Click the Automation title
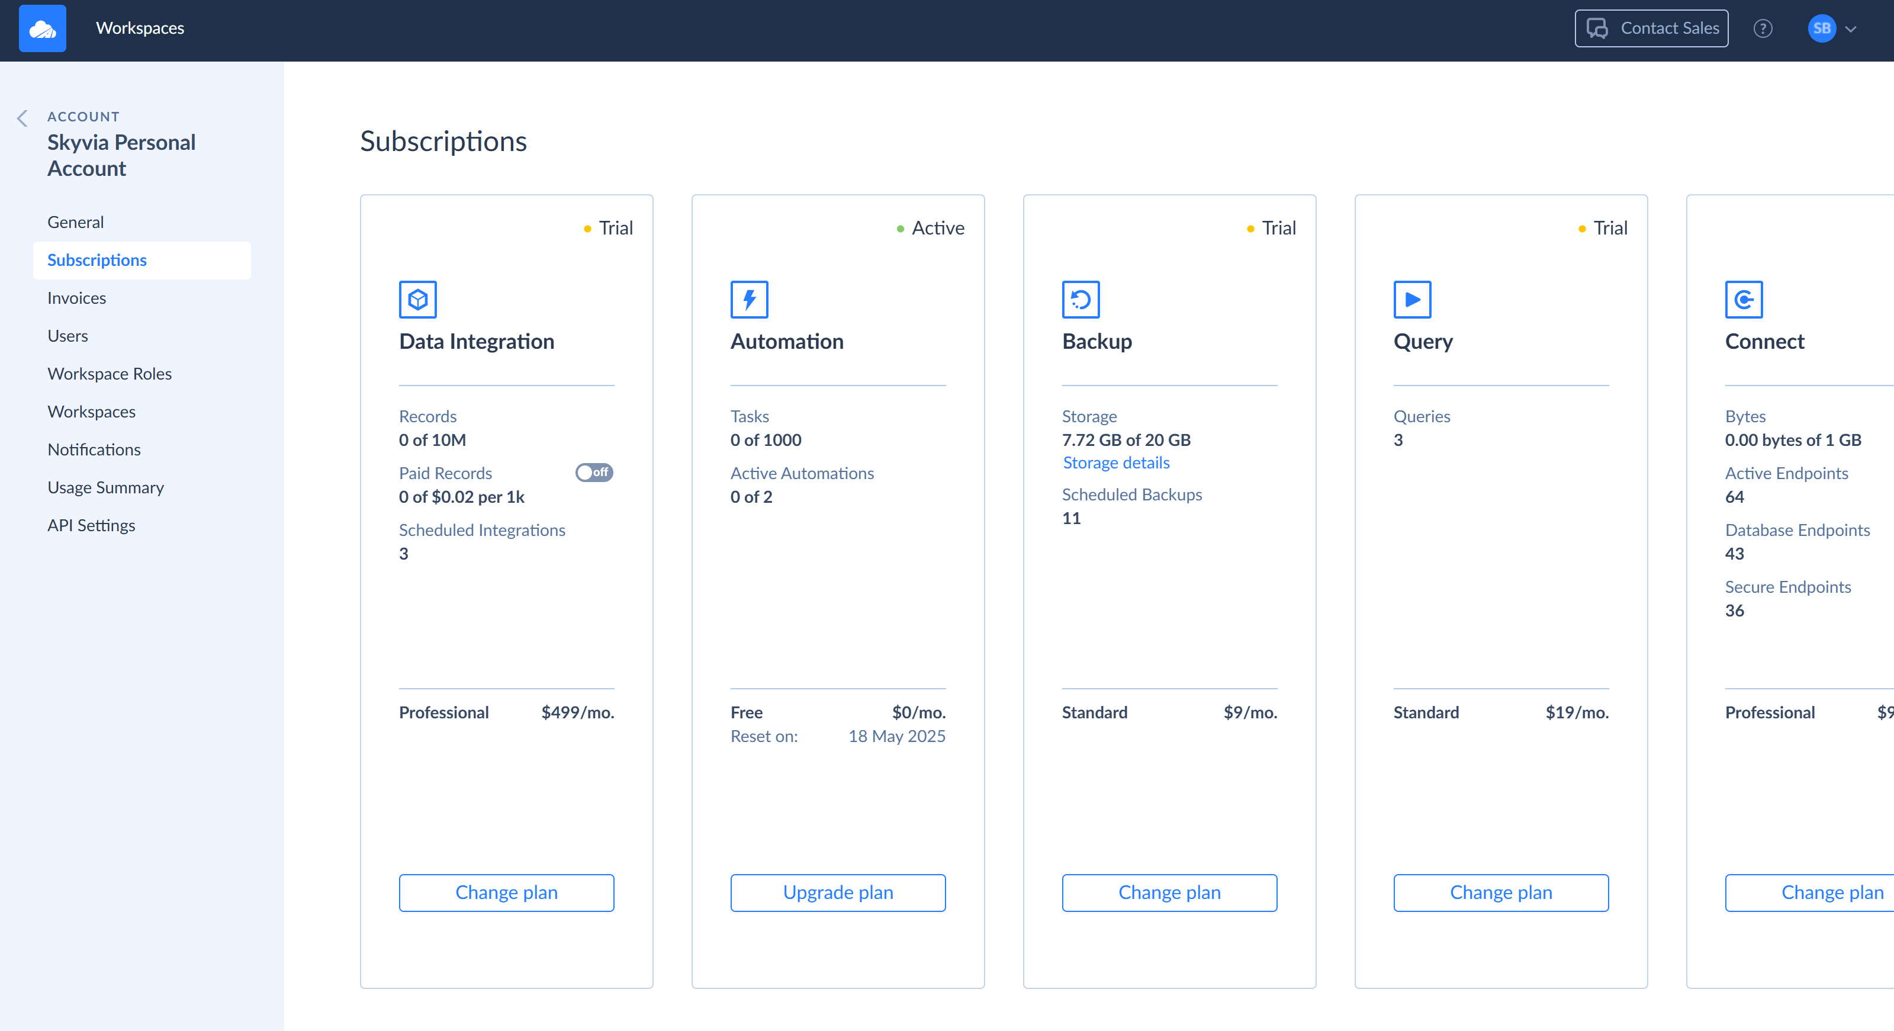Image resolution: width=1894 pixels, height=1031 pixels. pos(787,341)
